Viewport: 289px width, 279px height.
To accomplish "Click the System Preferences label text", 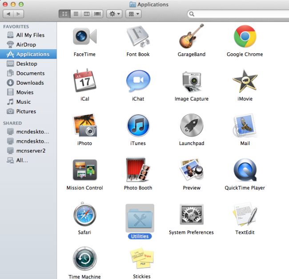I will (191, 232).
